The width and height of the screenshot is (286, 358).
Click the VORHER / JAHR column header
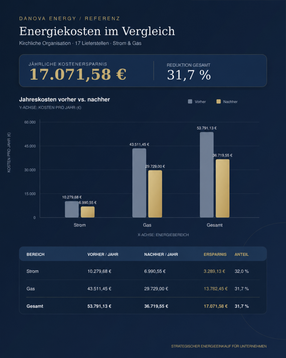pos(103,254)
